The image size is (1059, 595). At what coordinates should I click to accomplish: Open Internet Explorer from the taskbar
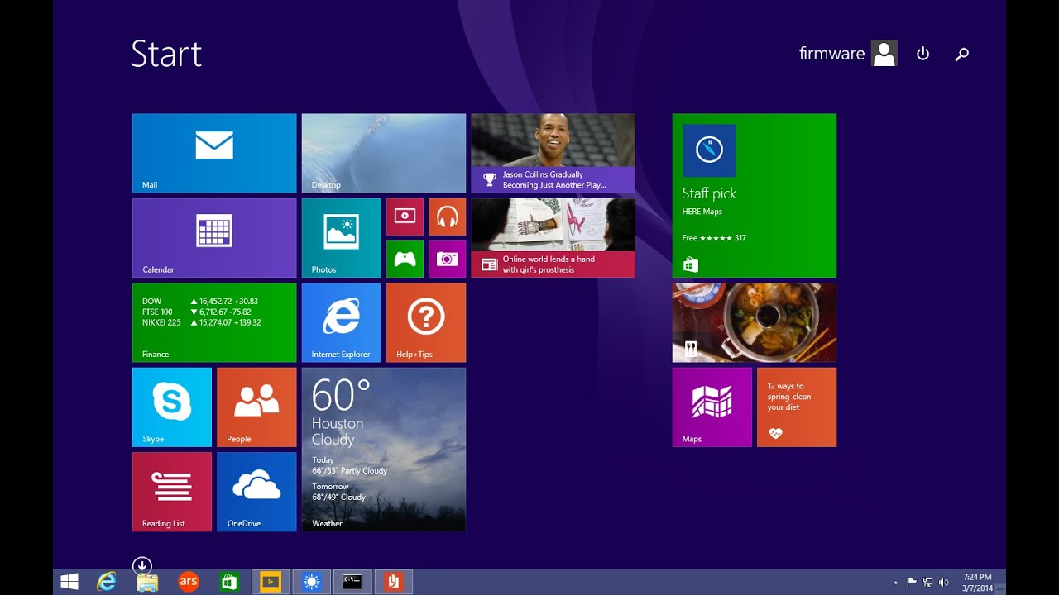[x=107, y=582]
